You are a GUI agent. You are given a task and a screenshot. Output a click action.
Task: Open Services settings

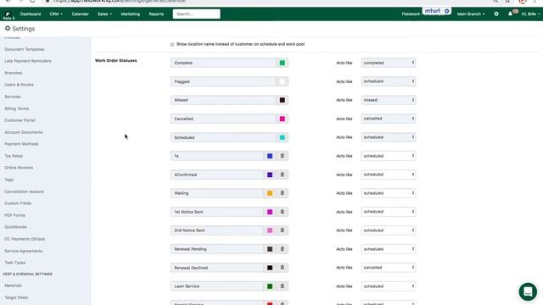[x=13, y=97]
